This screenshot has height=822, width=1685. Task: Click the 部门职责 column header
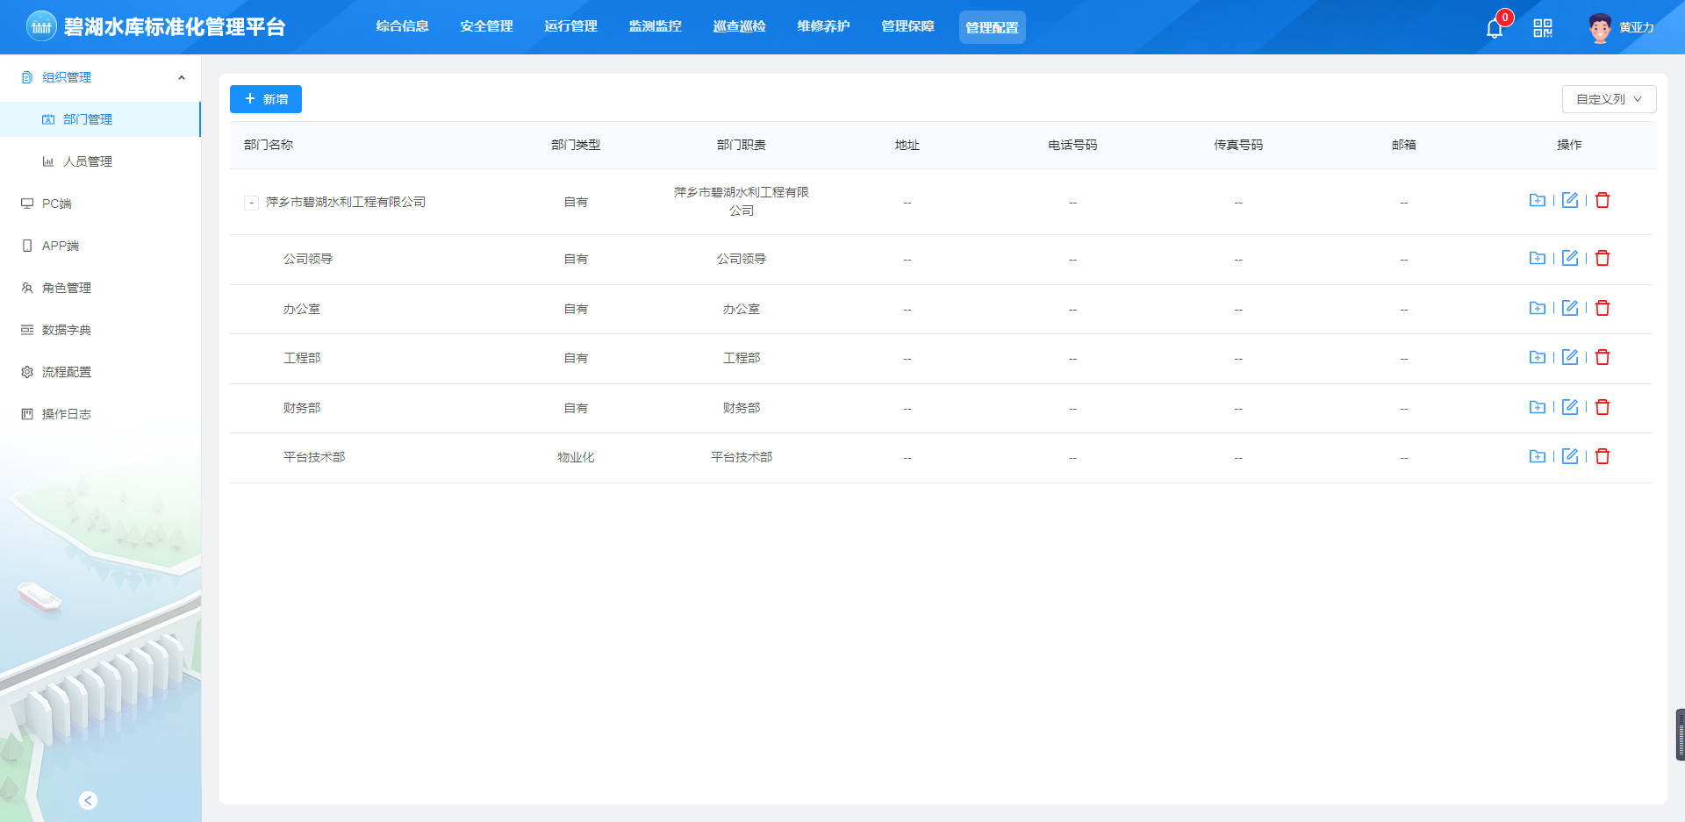tap(742, 145)
